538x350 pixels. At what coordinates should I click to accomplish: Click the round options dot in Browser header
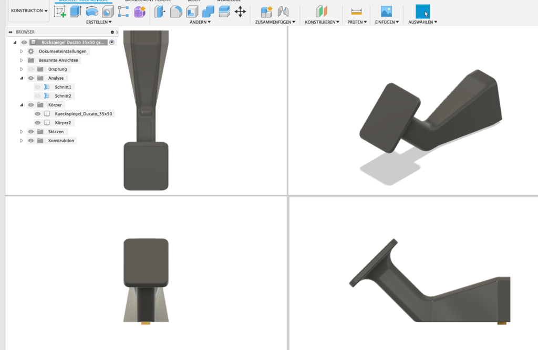point(112,32)
